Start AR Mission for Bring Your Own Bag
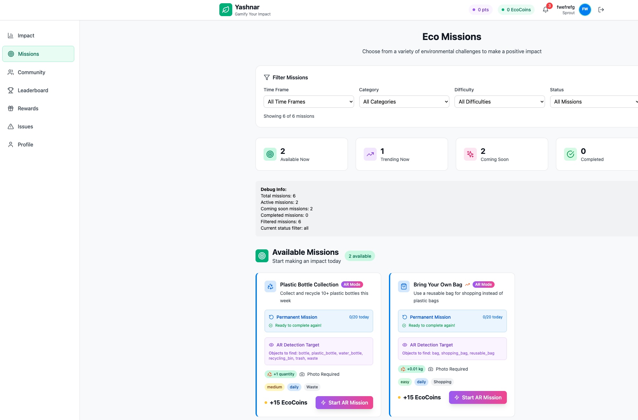Image resolution: width=638 pixels, height=420 pixels. tap(477, 397)
